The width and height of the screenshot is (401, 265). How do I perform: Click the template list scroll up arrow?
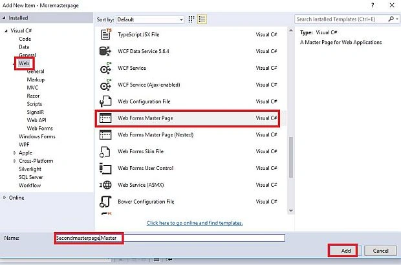pos(291,30)
